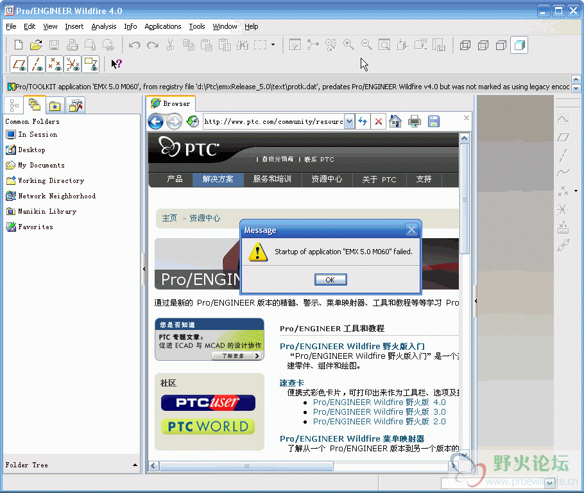
Task: Open a file with the Open folder icon
Action: coord(36,45)
